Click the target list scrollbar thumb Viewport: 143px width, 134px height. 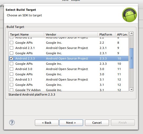click(131, 58)
